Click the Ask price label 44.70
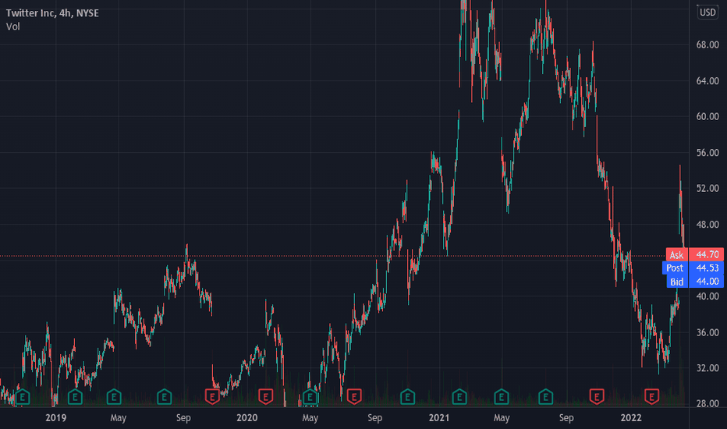Viewport: 727px width, 429px height. click(x=695, y=254)
